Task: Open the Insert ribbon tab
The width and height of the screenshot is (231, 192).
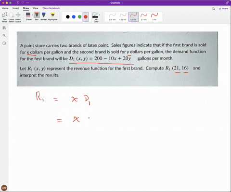Action: click(15, 8)
